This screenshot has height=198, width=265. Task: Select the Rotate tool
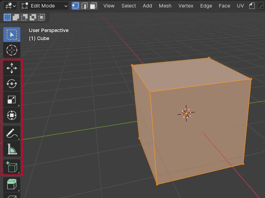[12, 84]
